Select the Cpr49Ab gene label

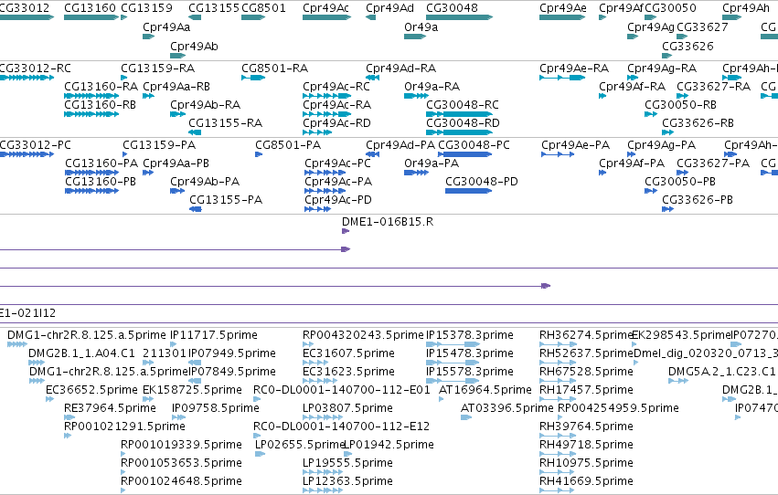point(194,46)
